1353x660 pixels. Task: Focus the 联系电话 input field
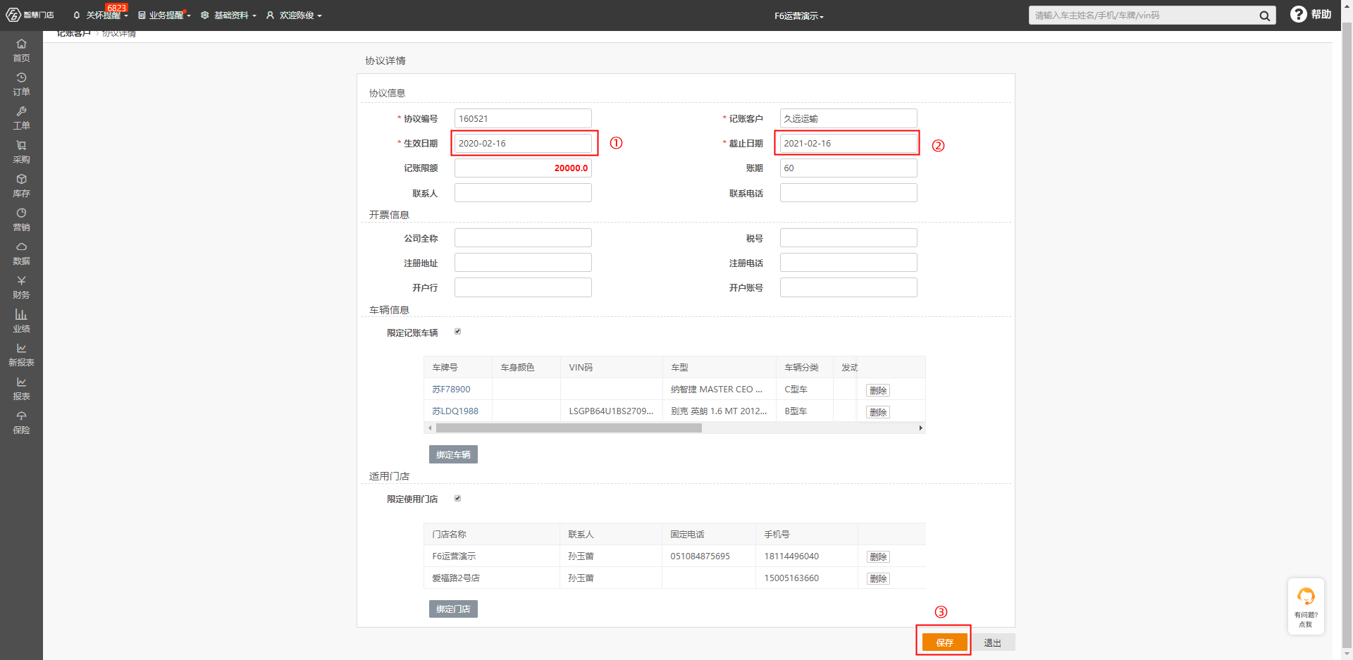coord(848,193)
